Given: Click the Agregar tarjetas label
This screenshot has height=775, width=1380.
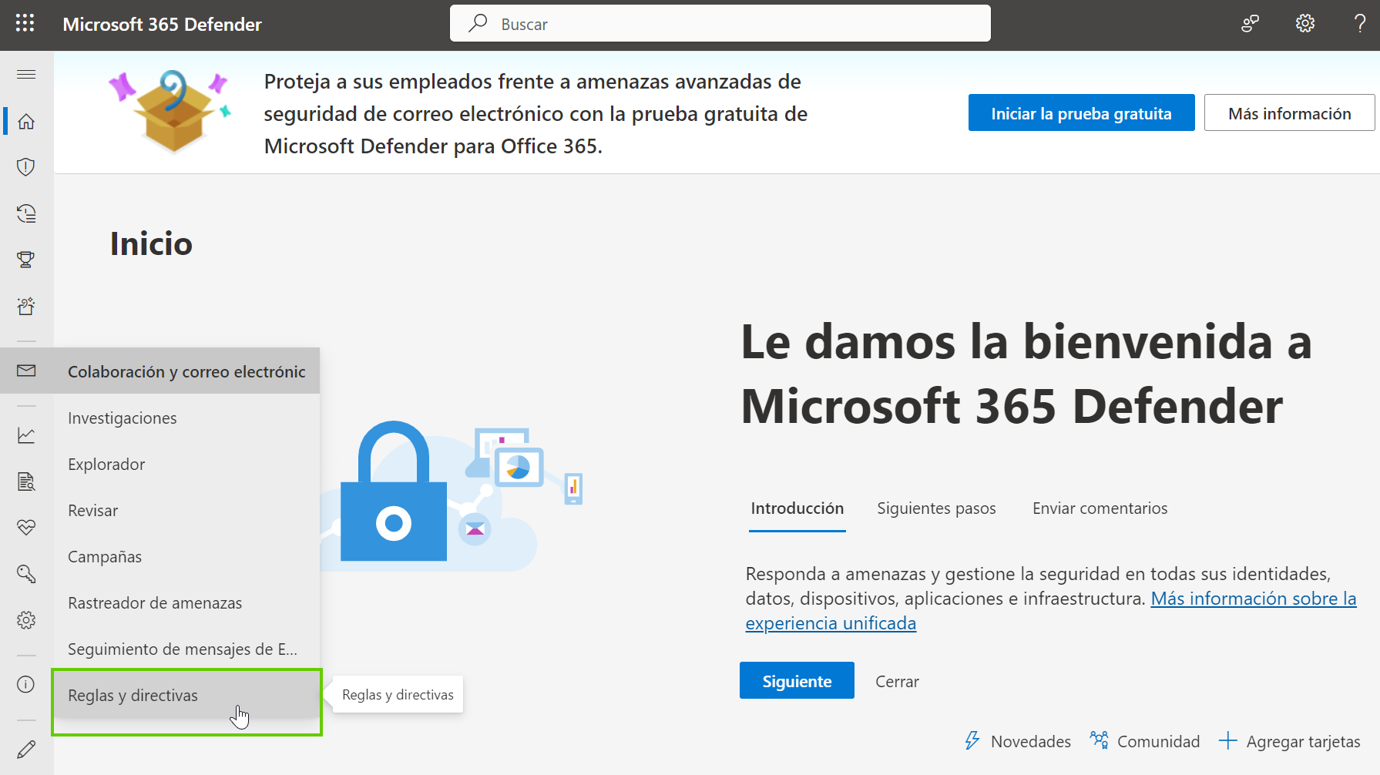Looking at the screenshot, I should (1303, 741).
